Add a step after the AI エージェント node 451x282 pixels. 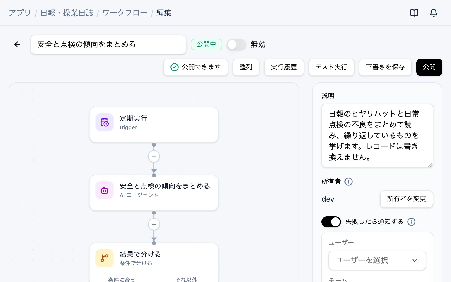tap(154, 224)
